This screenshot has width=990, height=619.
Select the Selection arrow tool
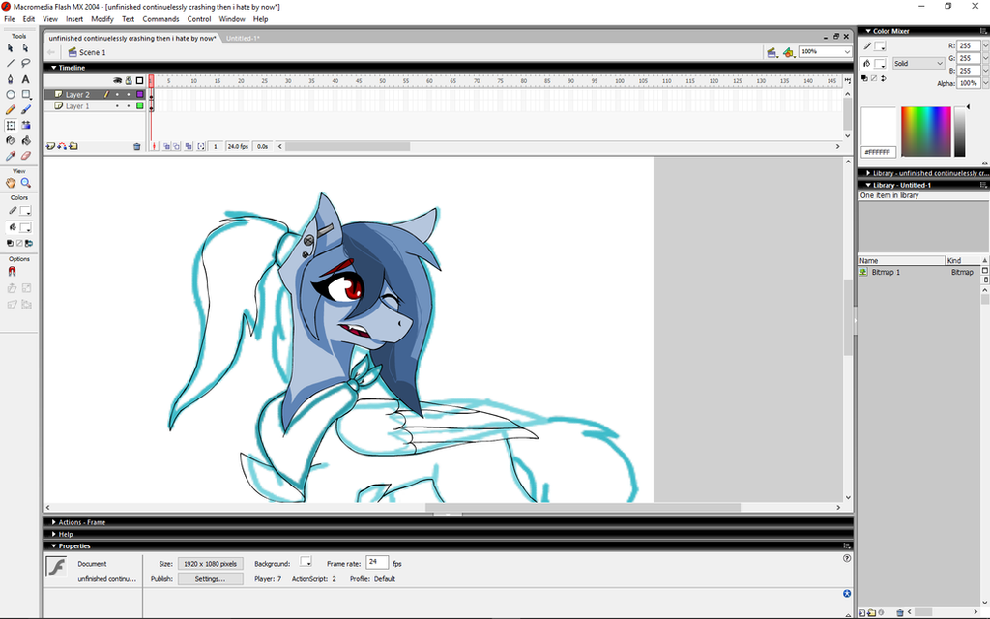point(10,48)
